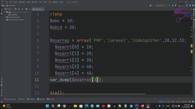
Task: Open the File menu
Action: coord(7,2)
